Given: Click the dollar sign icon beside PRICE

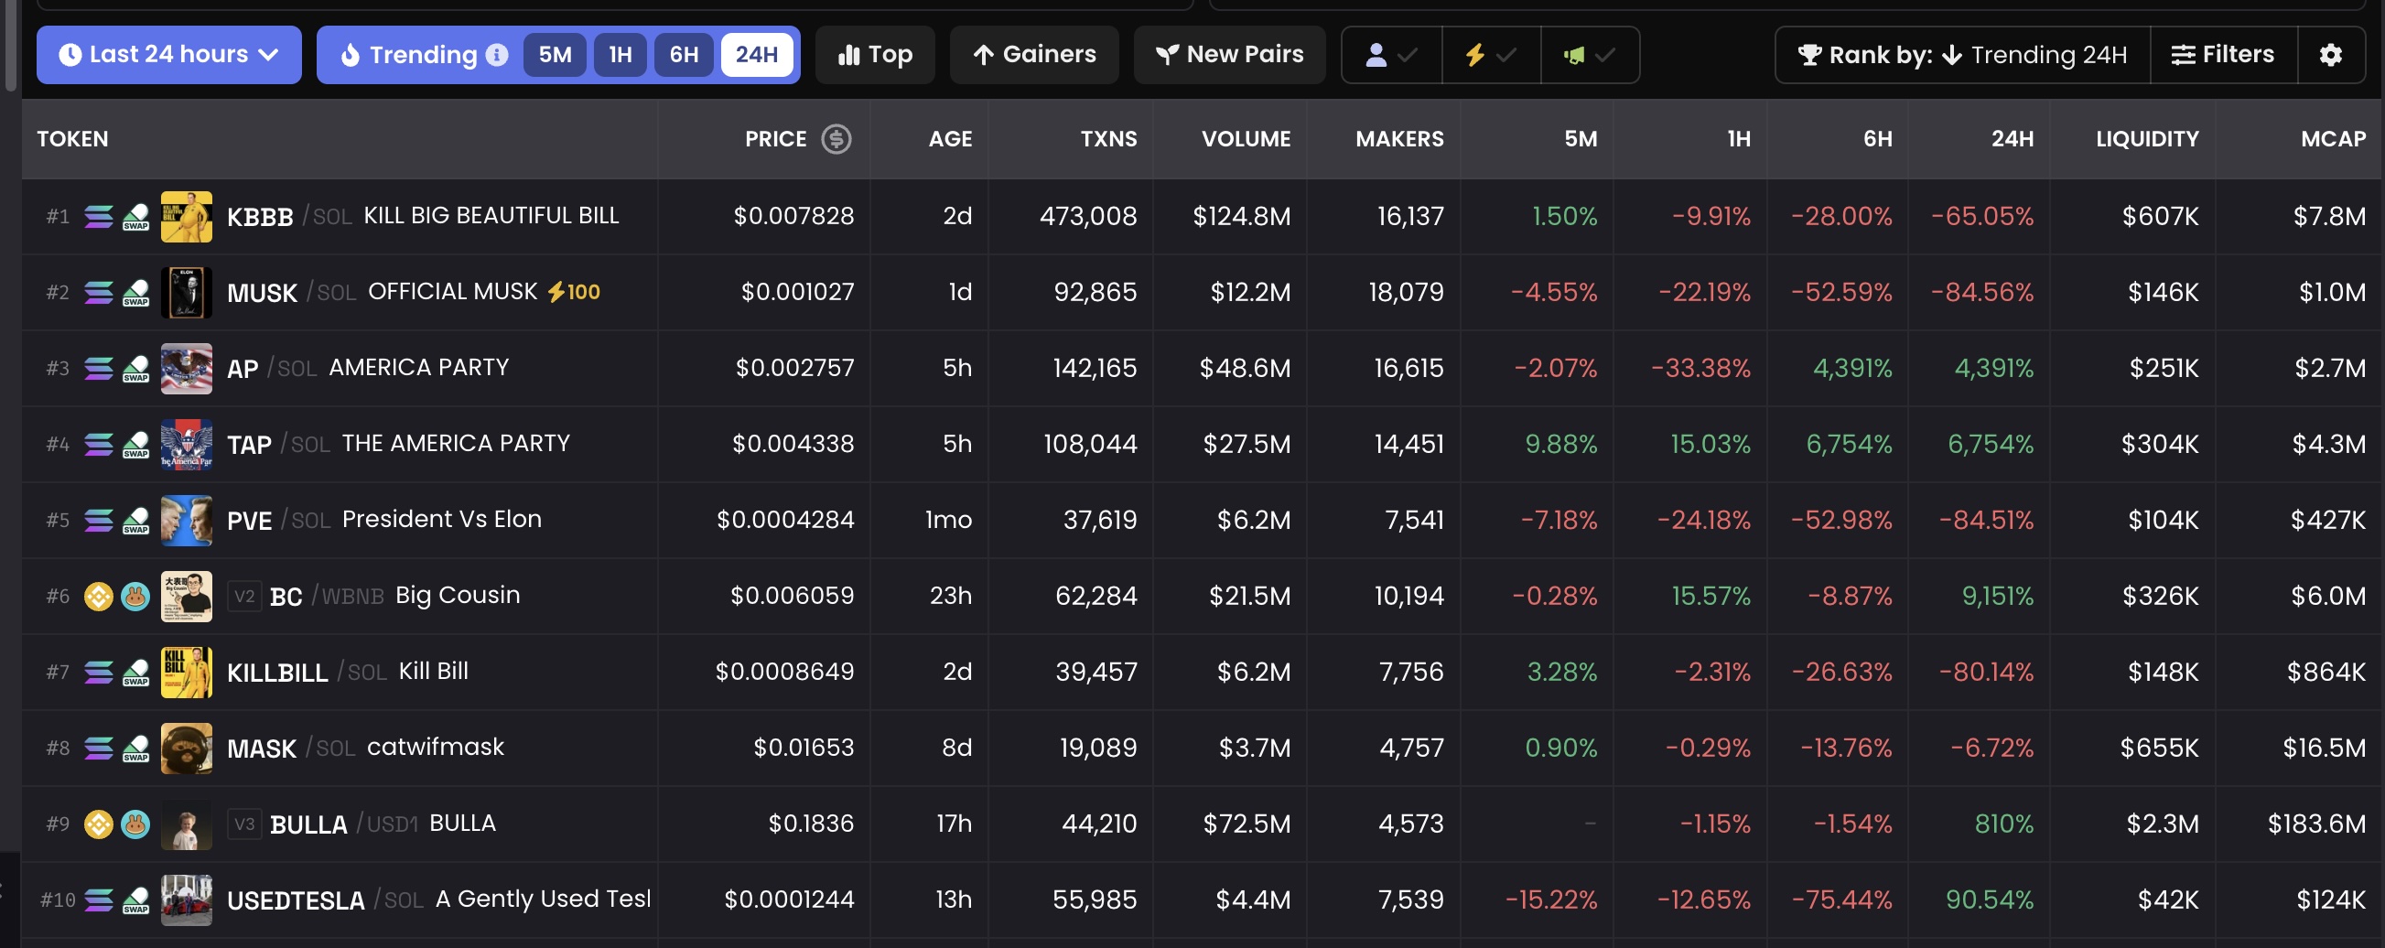Looking at the screenshot, I should (x=836, y=139).
